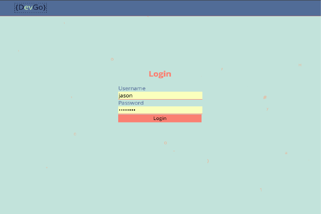Submit with the salmon Login button
The image size is (321, 214).
point(160,118)
